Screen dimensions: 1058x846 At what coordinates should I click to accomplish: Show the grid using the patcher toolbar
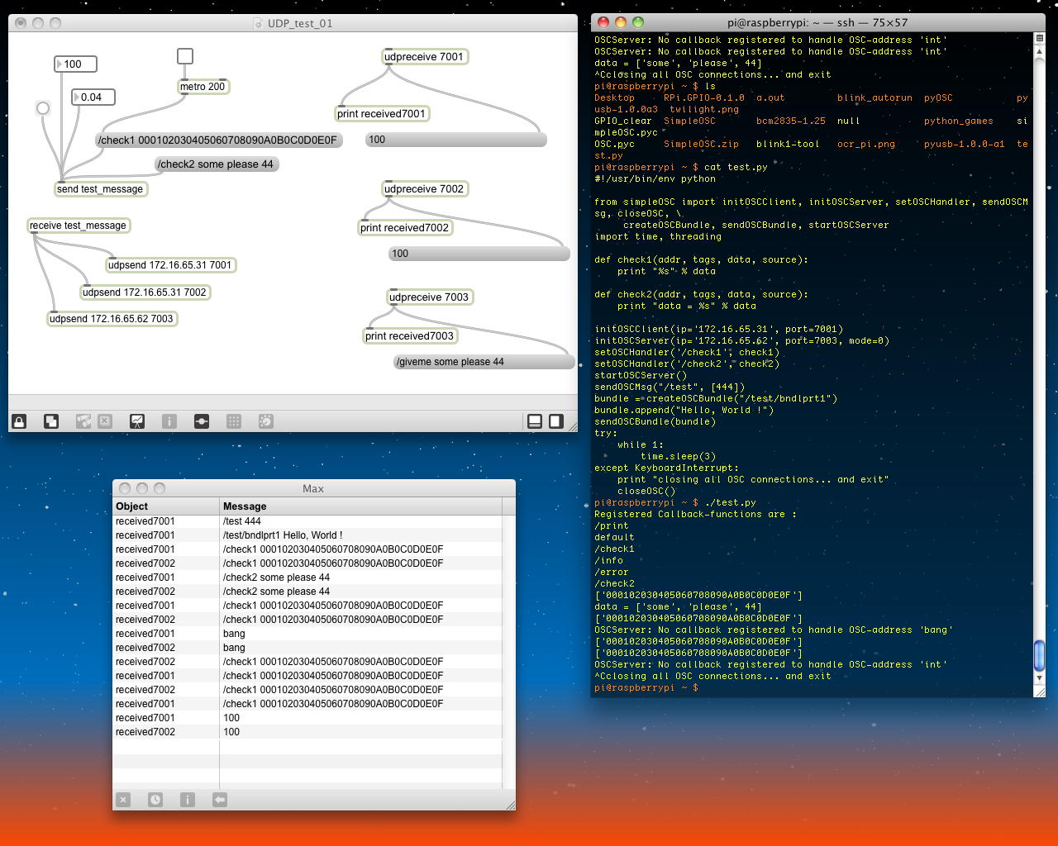[x=234, y=421]
